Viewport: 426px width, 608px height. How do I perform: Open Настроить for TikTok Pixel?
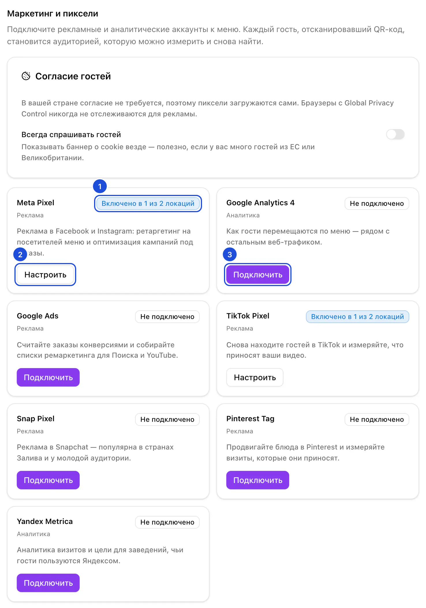(x=255, y=377)
